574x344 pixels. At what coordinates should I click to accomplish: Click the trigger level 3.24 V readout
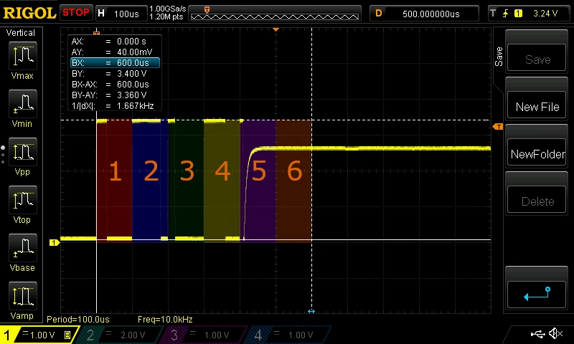click(545, 14)
